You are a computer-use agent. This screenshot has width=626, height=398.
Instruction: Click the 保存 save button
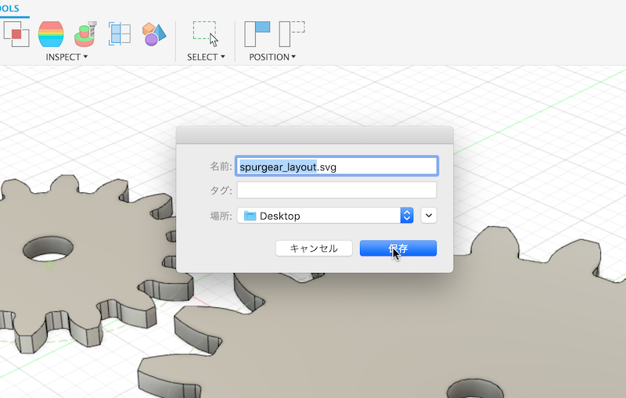pos(398,248)
